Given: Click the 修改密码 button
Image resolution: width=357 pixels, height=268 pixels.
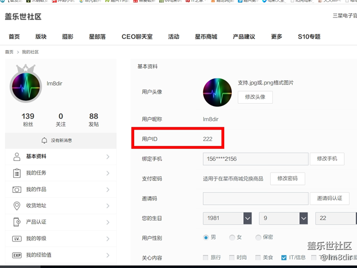Looking at the screenshot, I should click(288, 178).
